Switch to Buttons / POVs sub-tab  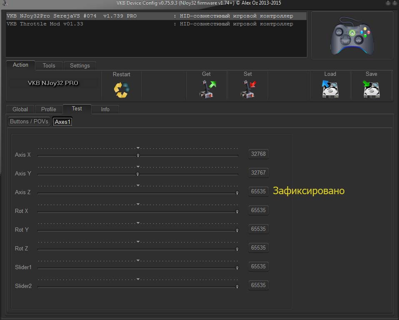click(x=29, y=121)
